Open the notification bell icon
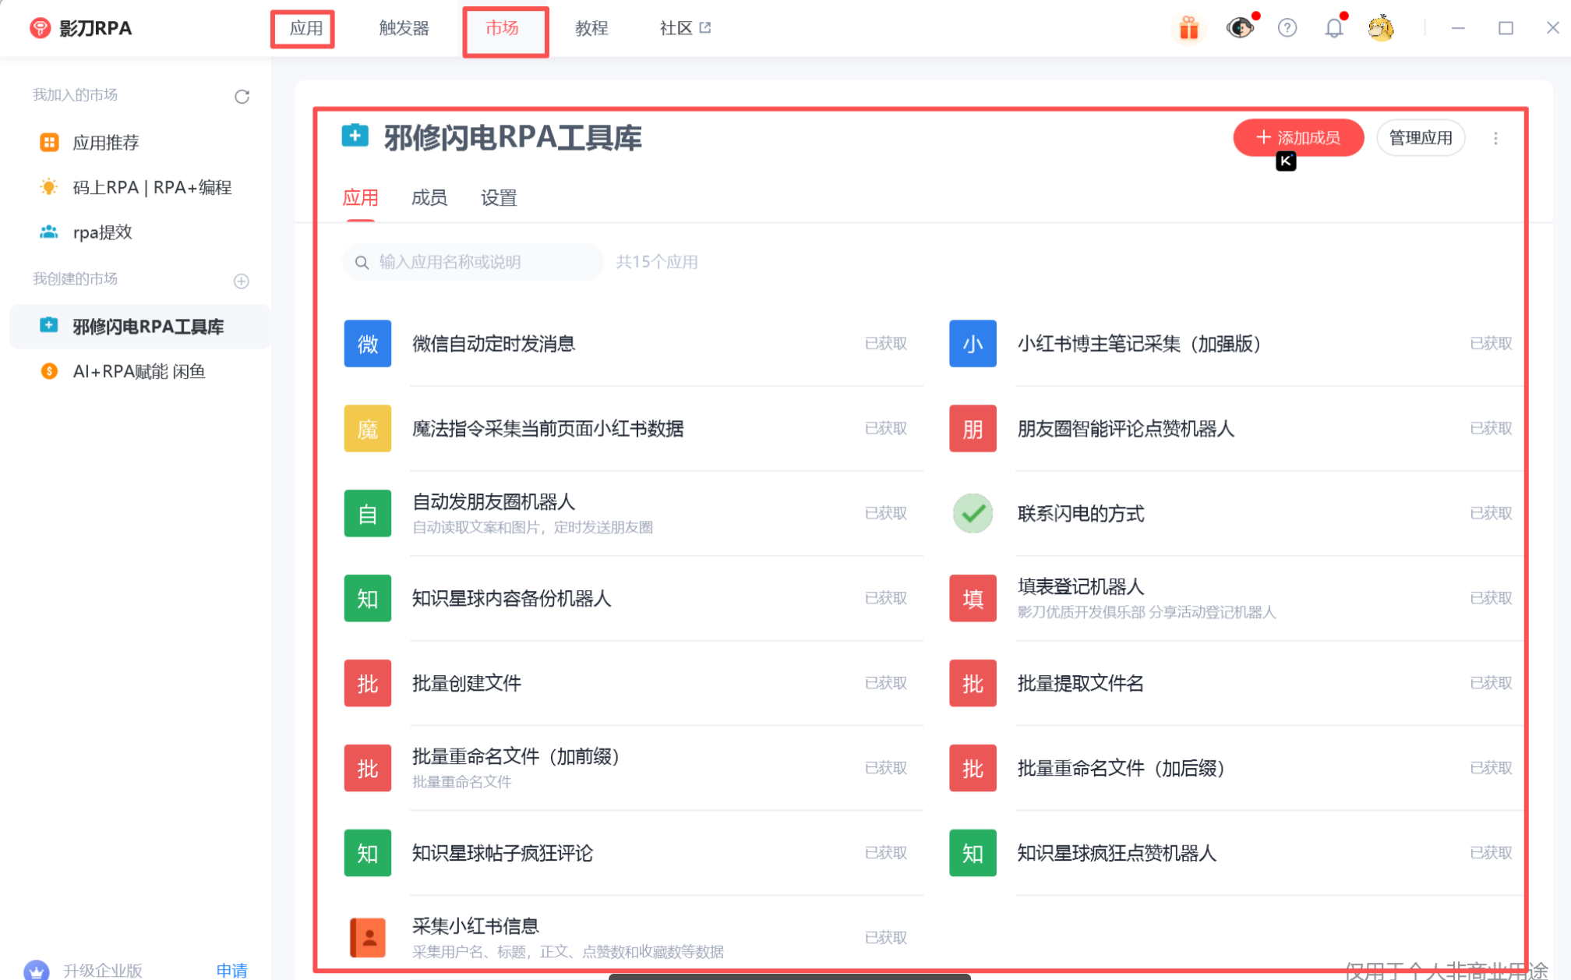The width and height of the screenshot is (1571, 980). point(1334,28)
